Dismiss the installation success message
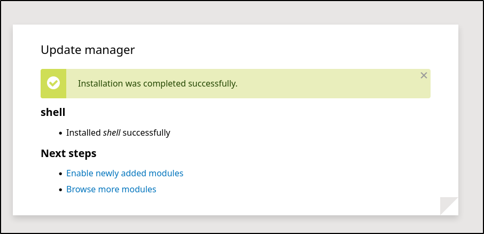The width and height of the screenshot is (484, 234). 424,75
